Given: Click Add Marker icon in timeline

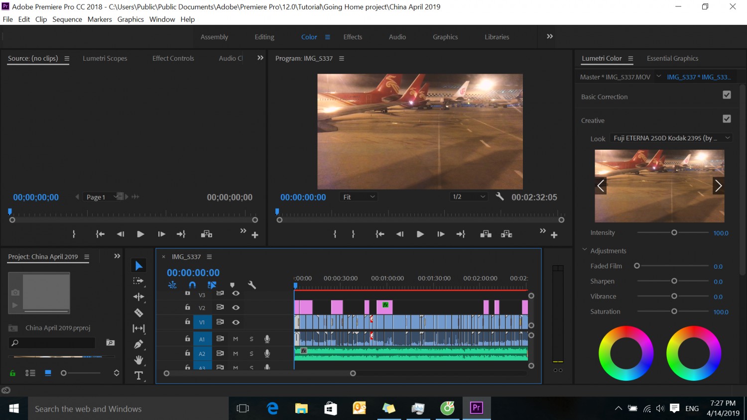Looking at the screenshot, I should [232, 285].
